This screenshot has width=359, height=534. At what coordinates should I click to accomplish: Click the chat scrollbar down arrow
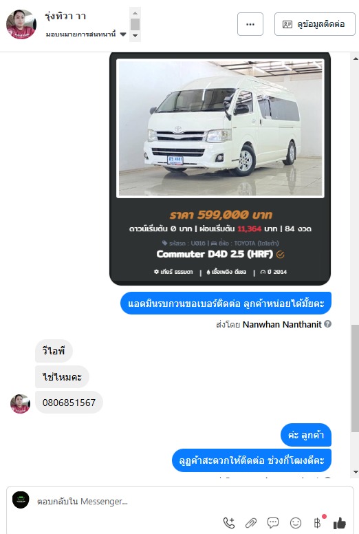pos(356,472)
